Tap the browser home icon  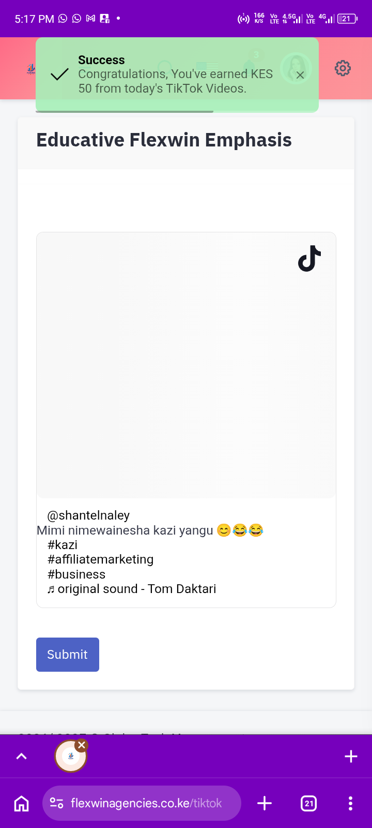pyautogui.click(x=21, y=803)
